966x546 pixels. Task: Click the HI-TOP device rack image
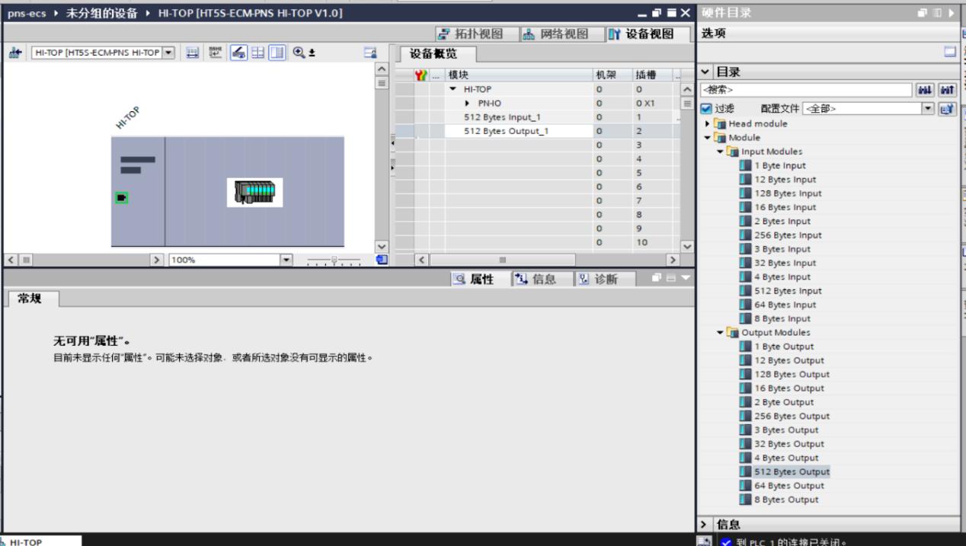[x=255, y=192]
